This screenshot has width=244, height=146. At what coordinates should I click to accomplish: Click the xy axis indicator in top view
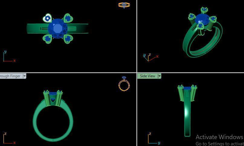tap(9, 56)
